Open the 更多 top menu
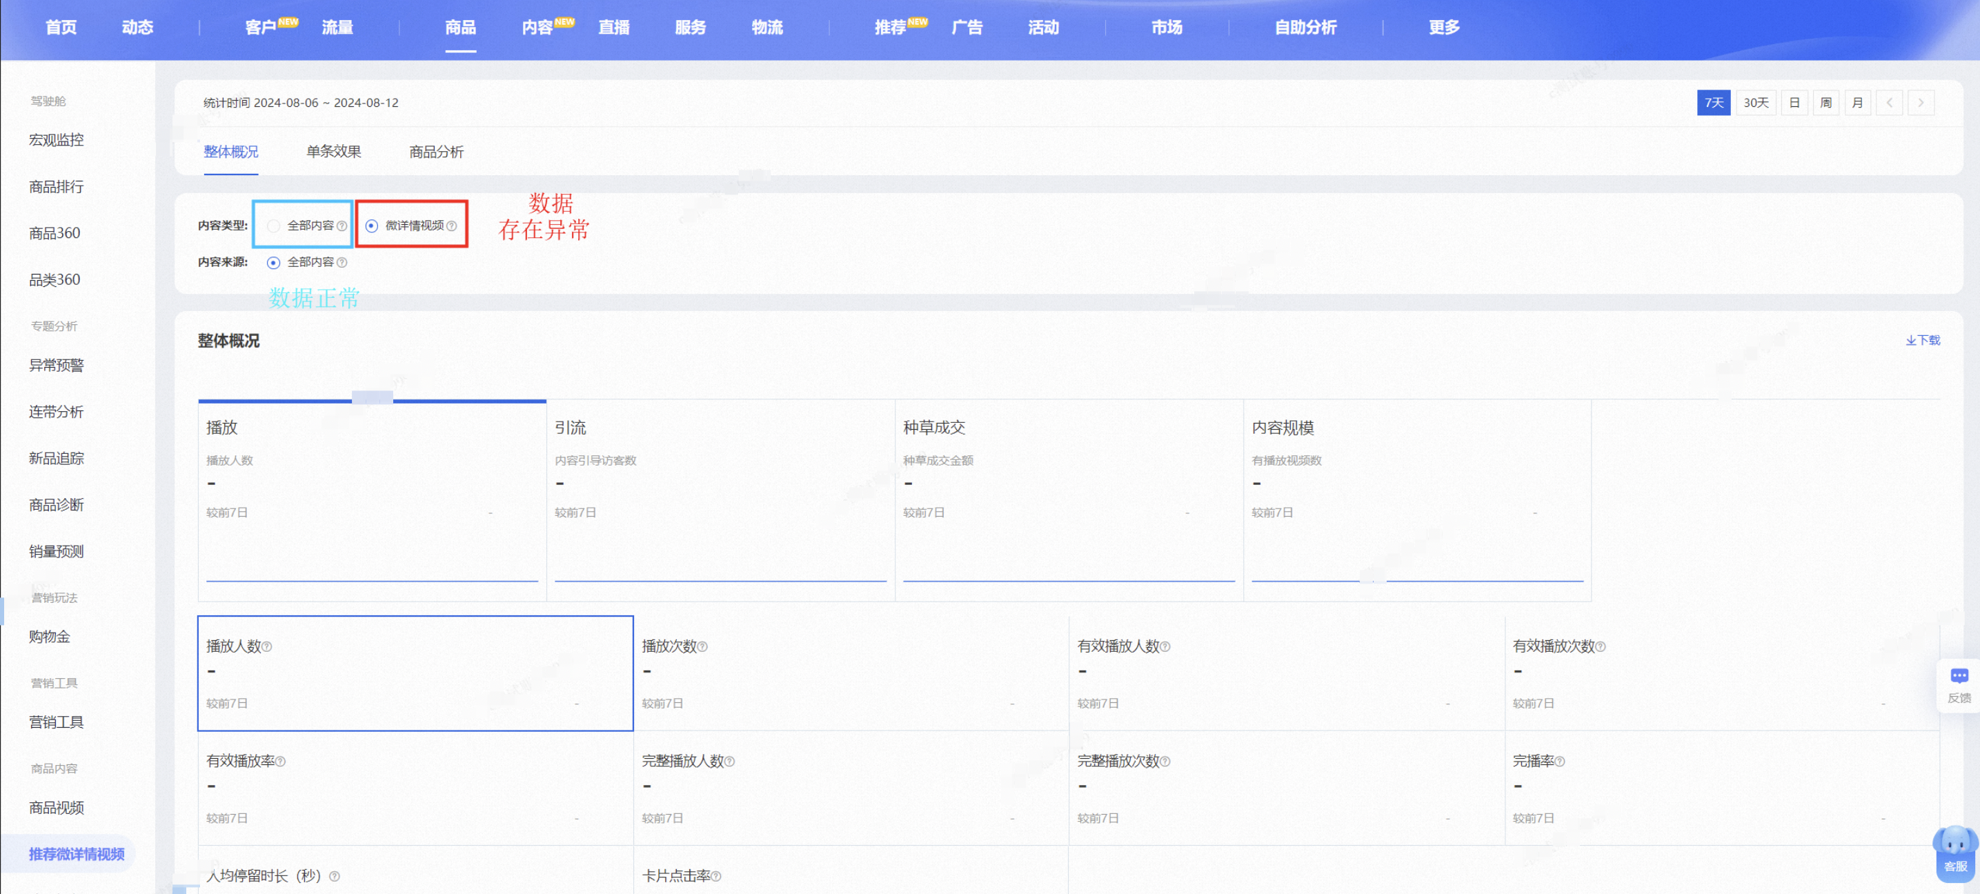This screenshot has width=1980, height=894. [1444, 28]
